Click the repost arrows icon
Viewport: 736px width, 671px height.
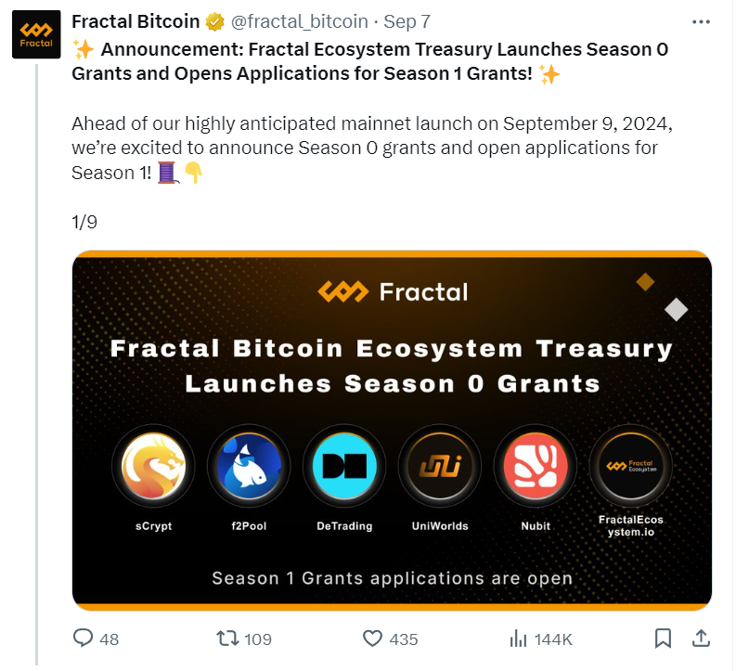pos(226,639)
